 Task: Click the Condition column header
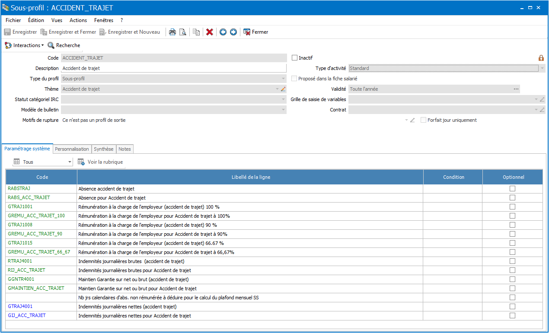click(x=453, y=177)
